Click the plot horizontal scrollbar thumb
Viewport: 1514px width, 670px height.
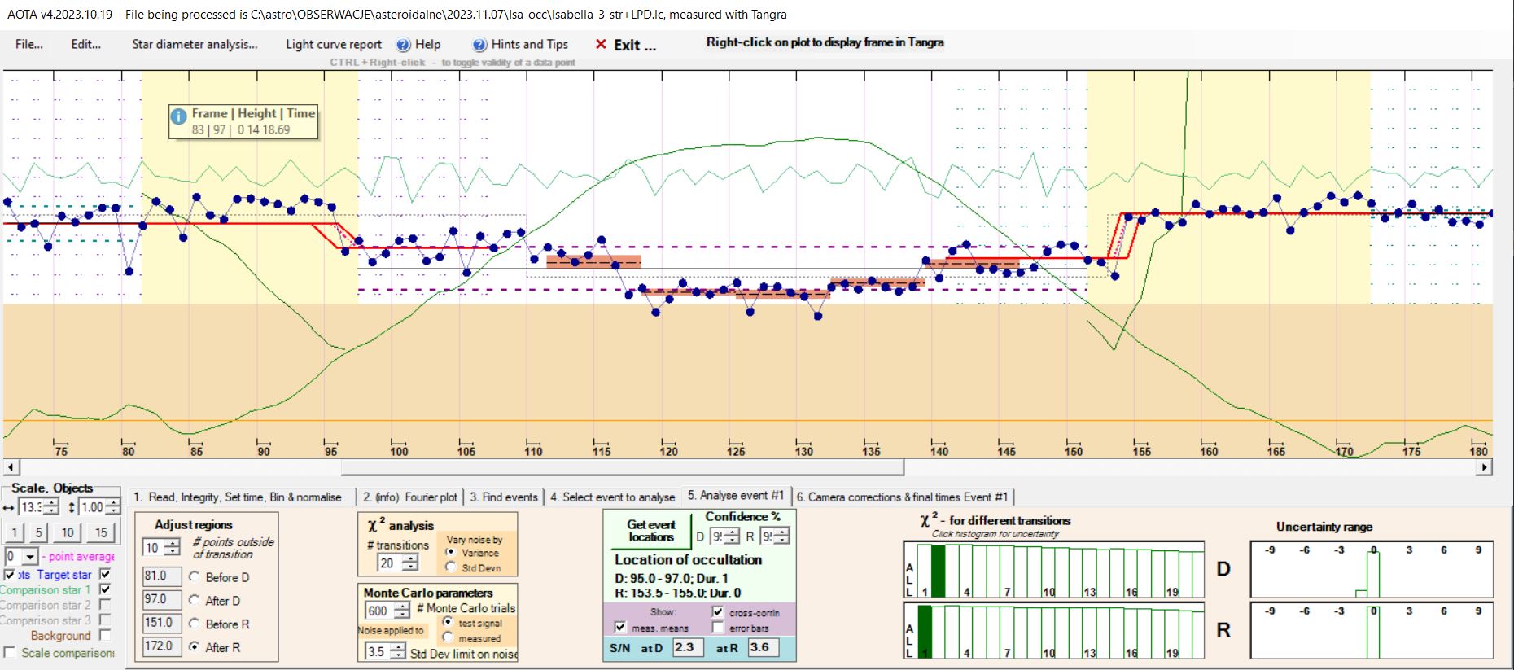[x=623, y=467]
